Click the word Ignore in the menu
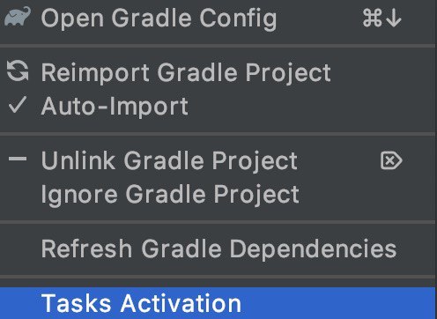The height and width of the screenshot is (319, 437). [x=79, y=196]
